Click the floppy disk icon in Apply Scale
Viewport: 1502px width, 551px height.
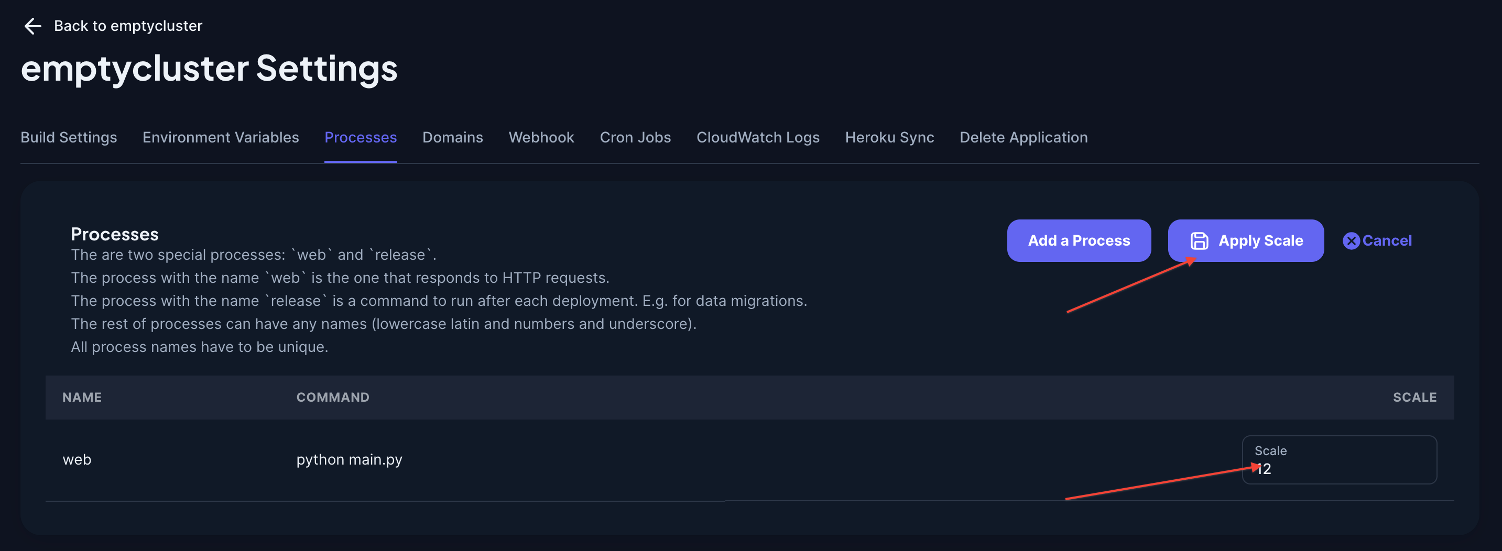[1199, 240]
